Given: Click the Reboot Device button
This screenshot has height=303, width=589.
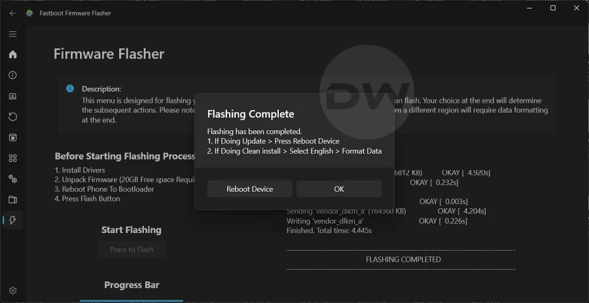Looking at the screenshot, I should (x=250, y=189).
